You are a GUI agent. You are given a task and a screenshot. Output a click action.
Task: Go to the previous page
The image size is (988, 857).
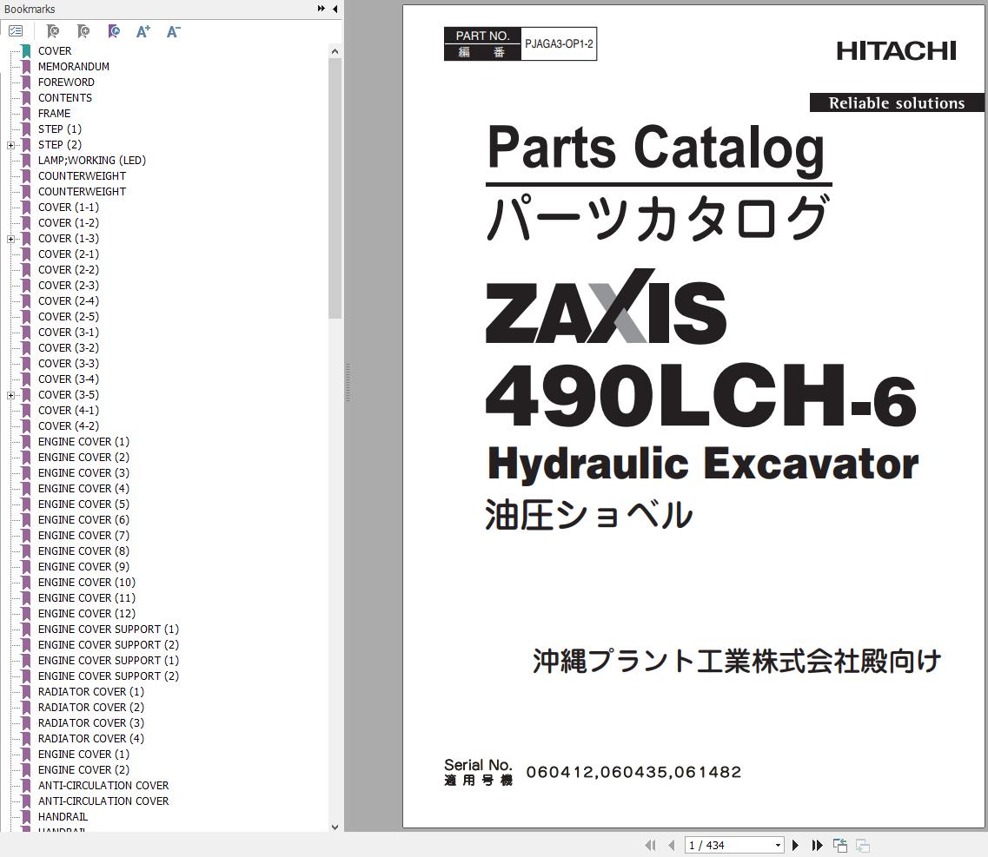[x=672, y=845]
